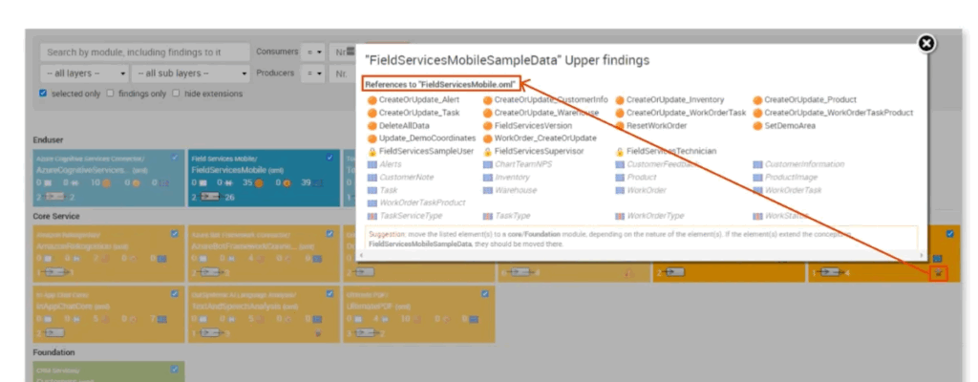Enable the "findings only" checkbox
Screen dimensions: 978x382
coord(110,94)
